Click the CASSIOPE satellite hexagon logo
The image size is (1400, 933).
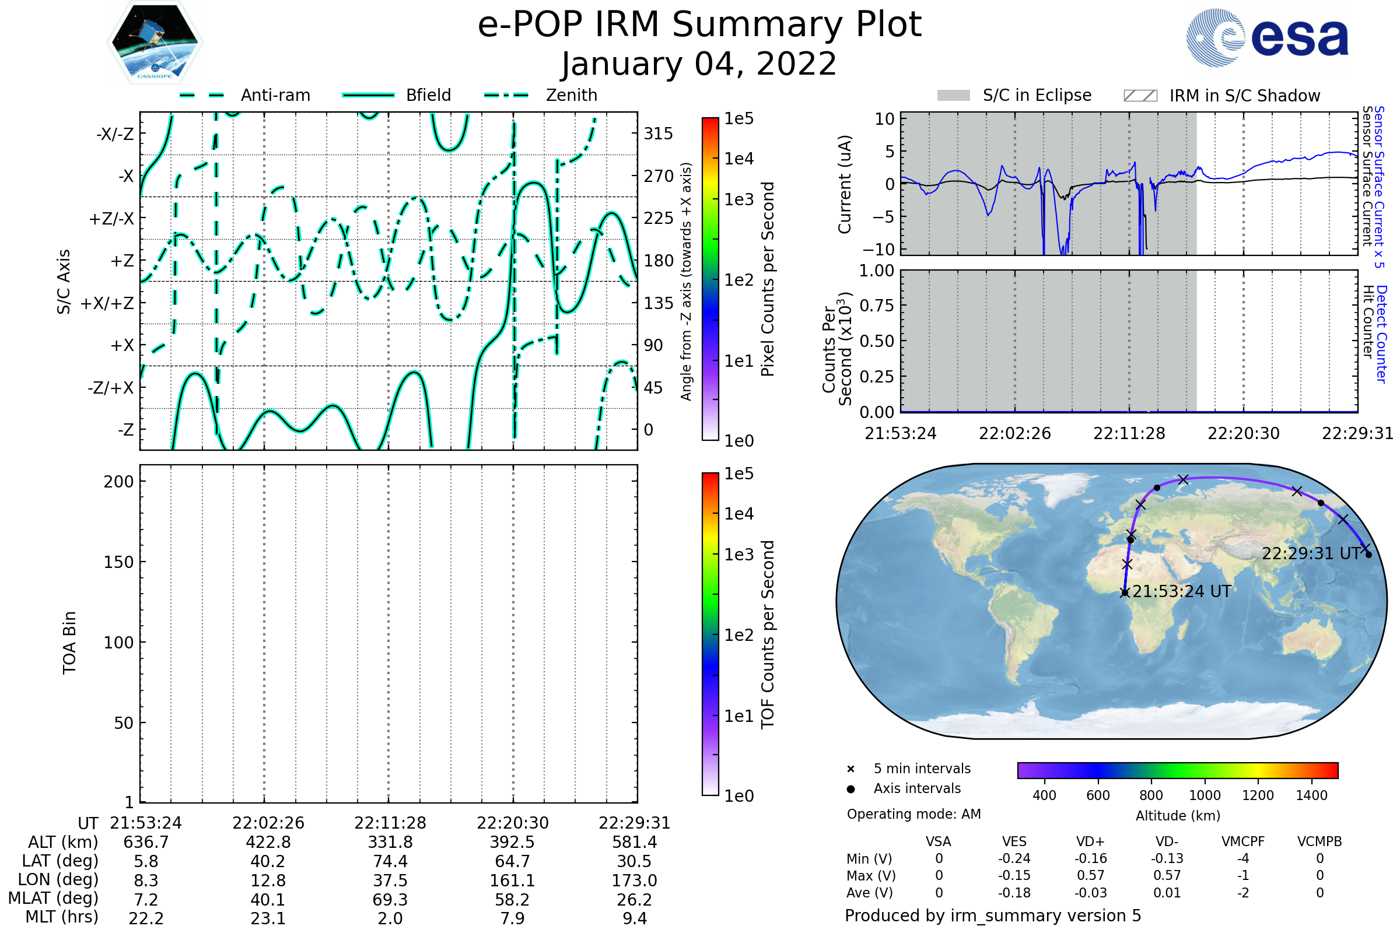tap(155, 43)
